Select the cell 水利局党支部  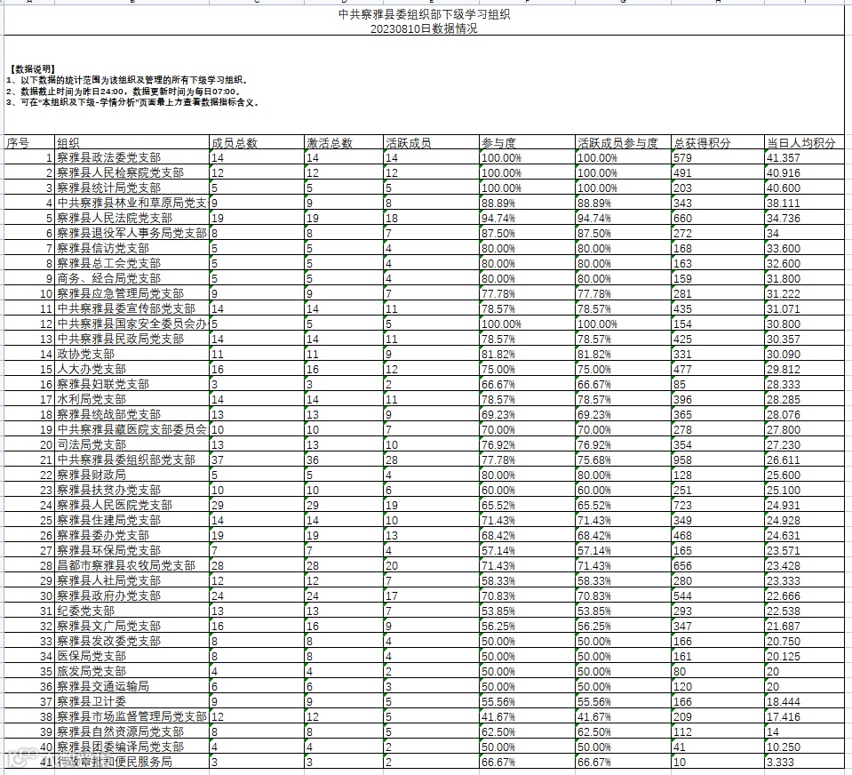(132, 399)
